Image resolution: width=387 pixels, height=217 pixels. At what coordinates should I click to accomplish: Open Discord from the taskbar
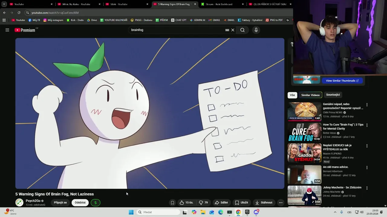point(256,212)
